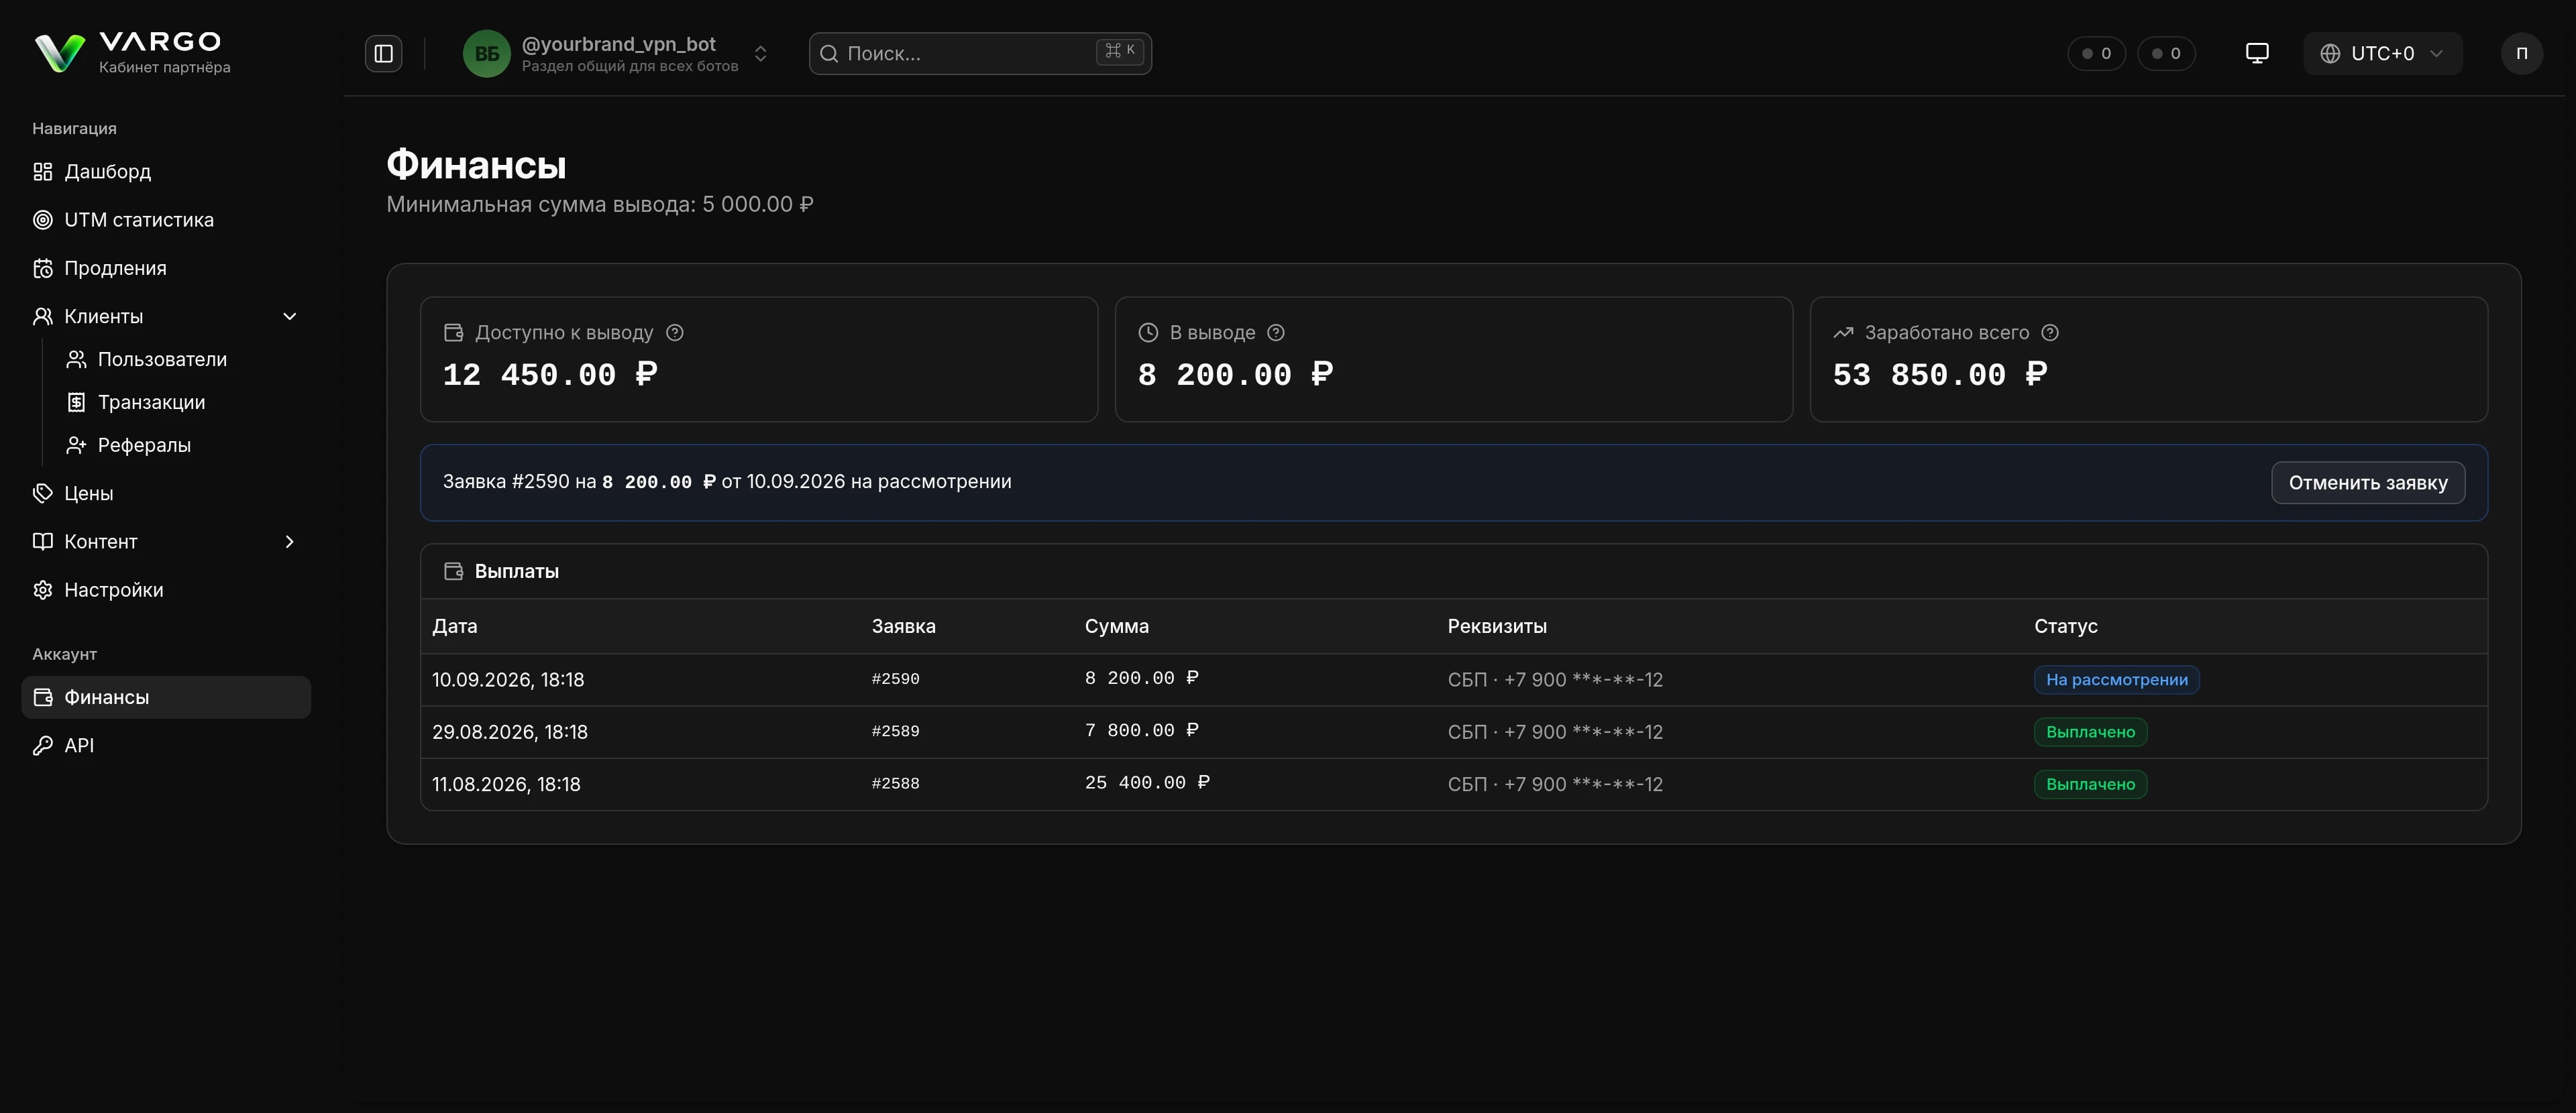Open the bot selector @yourbrand_vpn_bot

(617, 53)
